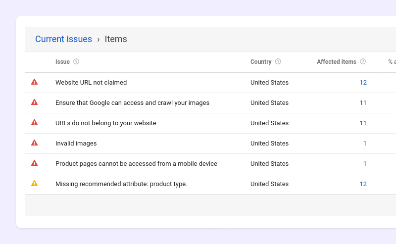Click the red error icon beside Website URL not claimed
The height and width of the screenshot is (244, 396).
pos(34,82)
